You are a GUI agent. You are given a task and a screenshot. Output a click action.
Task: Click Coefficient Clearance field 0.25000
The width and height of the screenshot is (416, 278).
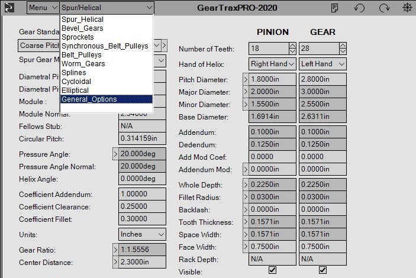tap(142, 206)
